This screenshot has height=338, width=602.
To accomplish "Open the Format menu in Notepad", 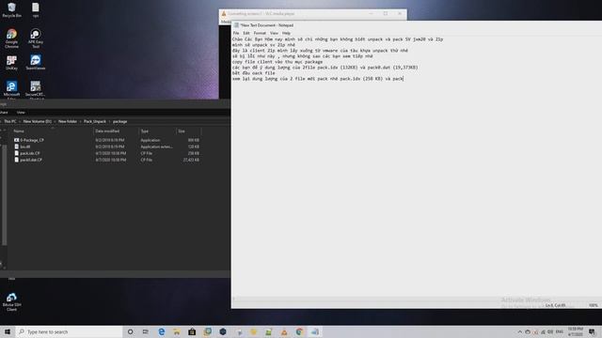I will 260,33.
